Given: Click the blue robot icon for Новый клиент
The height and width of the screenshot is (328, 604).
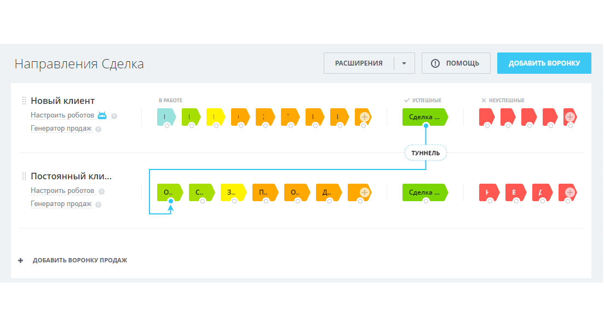Looking at the screenshot, I should click(102, 115).
